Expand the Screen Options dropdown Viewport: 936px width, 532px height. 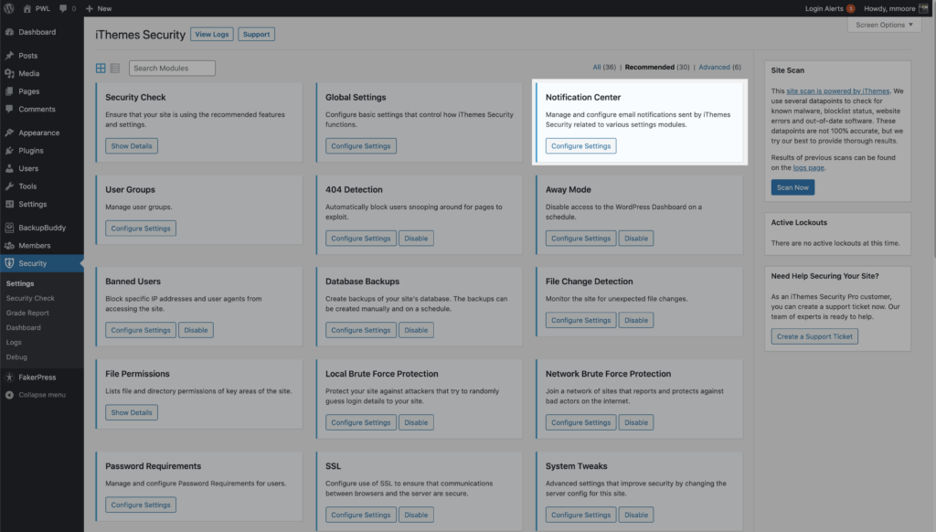tap(884, 25)
